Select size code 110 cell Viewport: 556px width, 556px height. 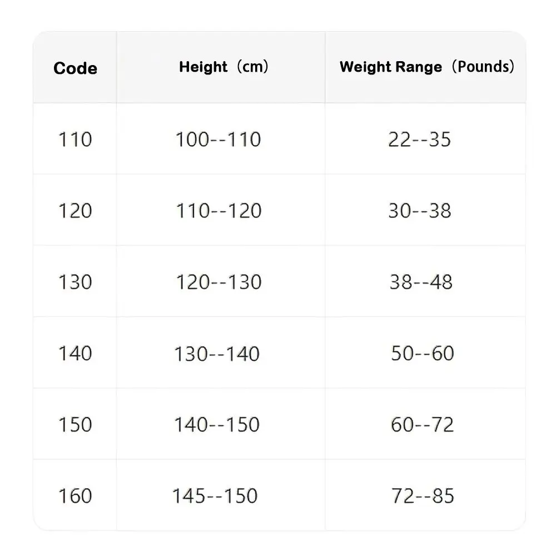(75, 139)
